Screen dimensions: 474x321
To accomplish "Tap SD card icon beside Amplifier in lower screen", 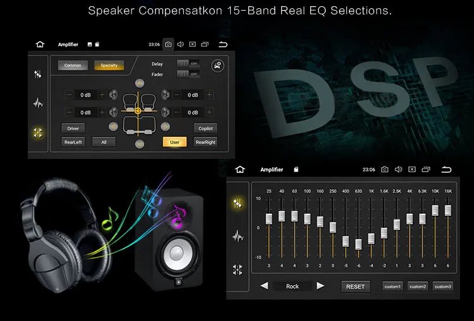I will click(x=296, y=170).
